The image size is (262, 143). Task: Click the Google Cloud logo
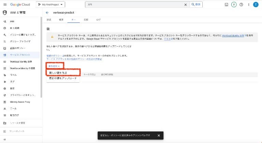click(20, 4)
